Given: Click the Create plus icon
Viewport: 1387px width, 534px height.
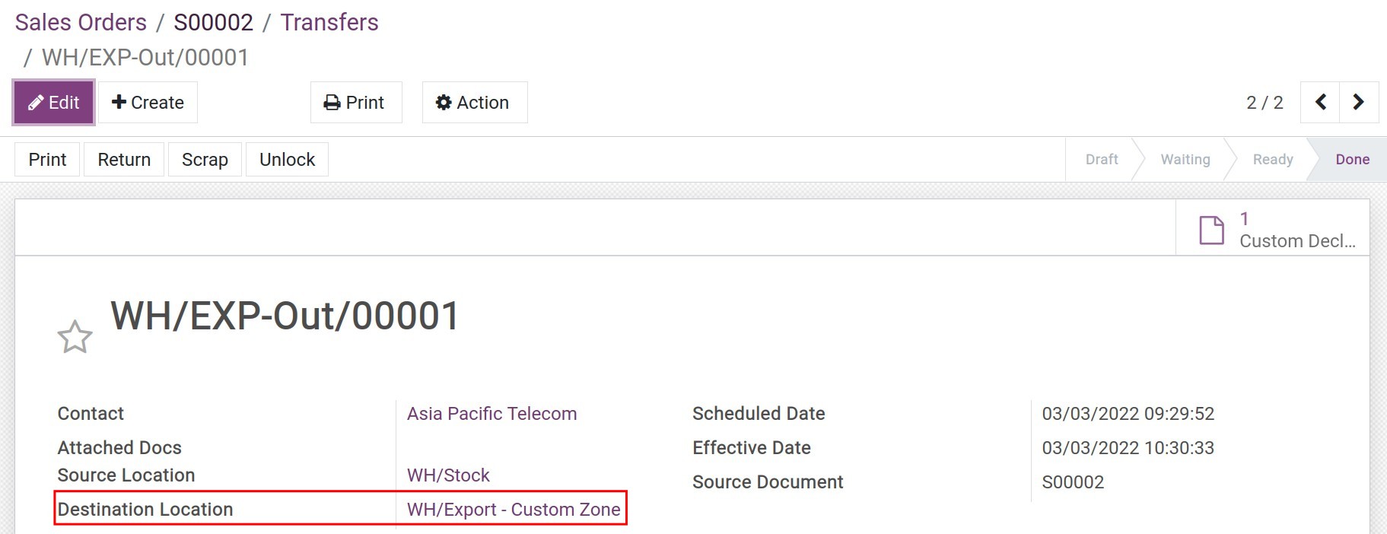Looking at the screenshot, I should (x=119, y=101).
